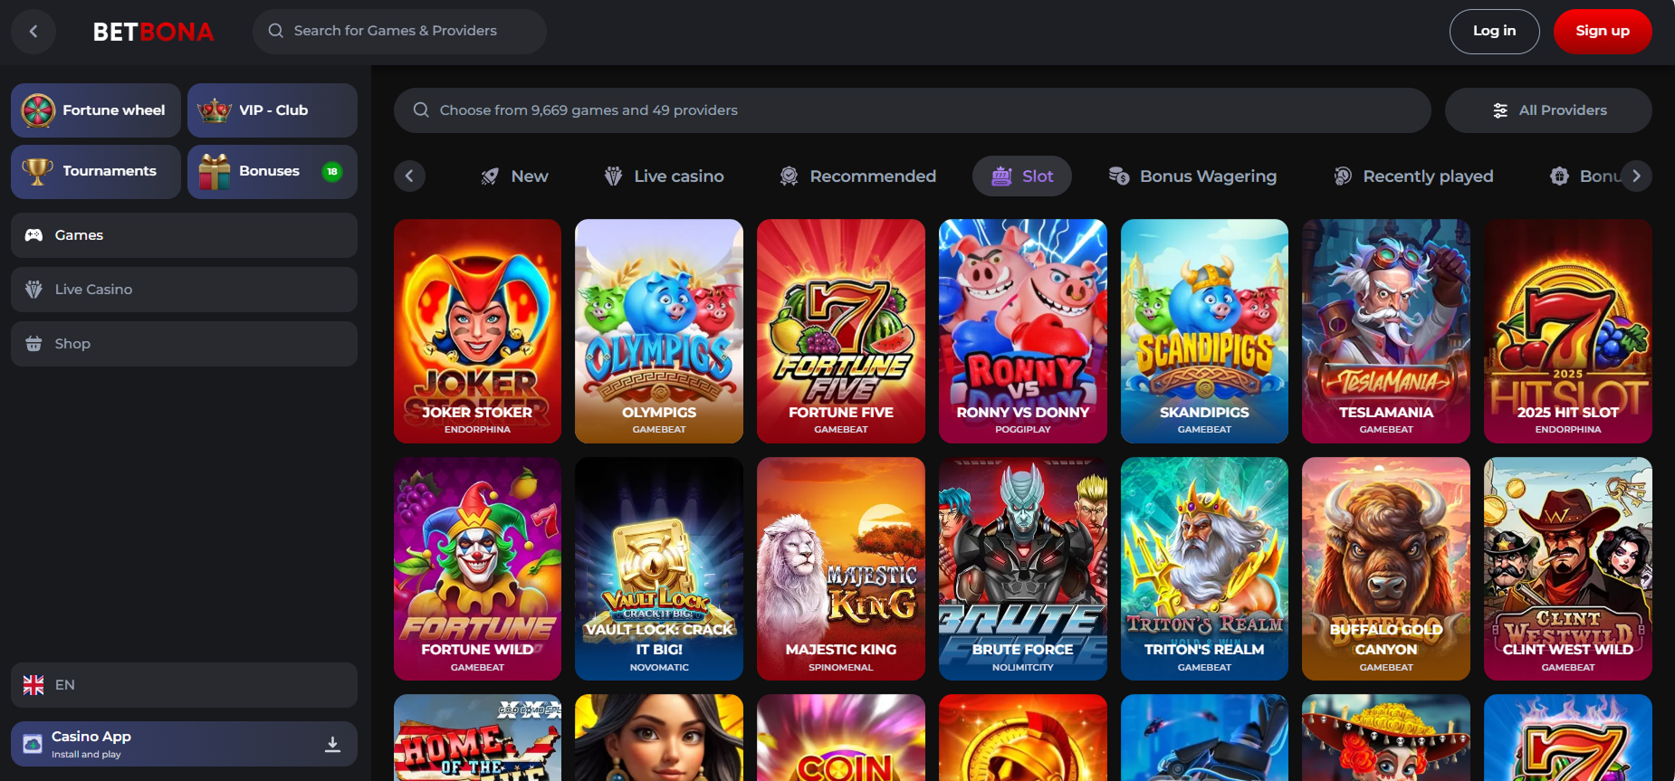Open Tournaments trophy icon
The height and width of the screenshot is (781, 1675).
[x=38, y=171]
